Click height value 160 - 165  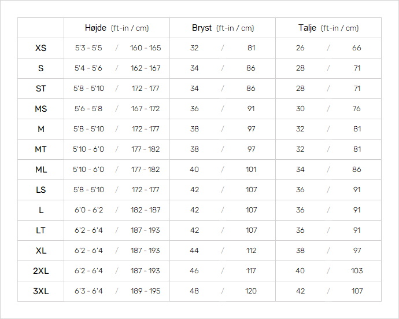click(x=146, y=48)
